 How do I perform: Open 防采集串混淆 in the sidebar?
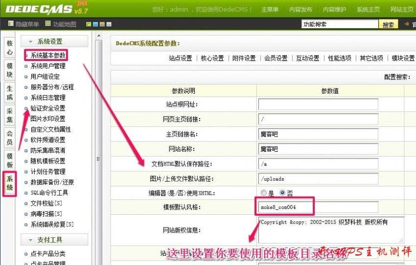tap(48, 150)
